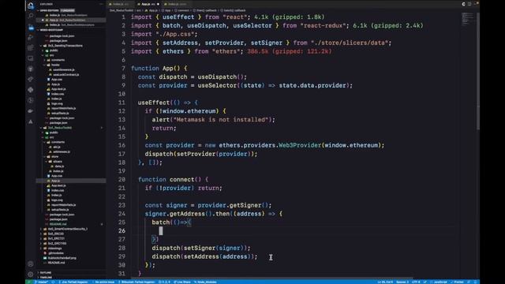
Task: Click errors and warnings count in status bar
Action: coord(164,282)
